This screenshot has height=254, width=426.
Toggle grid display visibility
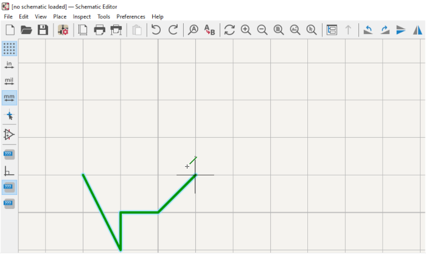pyautogui.click(x=9, y=48)
